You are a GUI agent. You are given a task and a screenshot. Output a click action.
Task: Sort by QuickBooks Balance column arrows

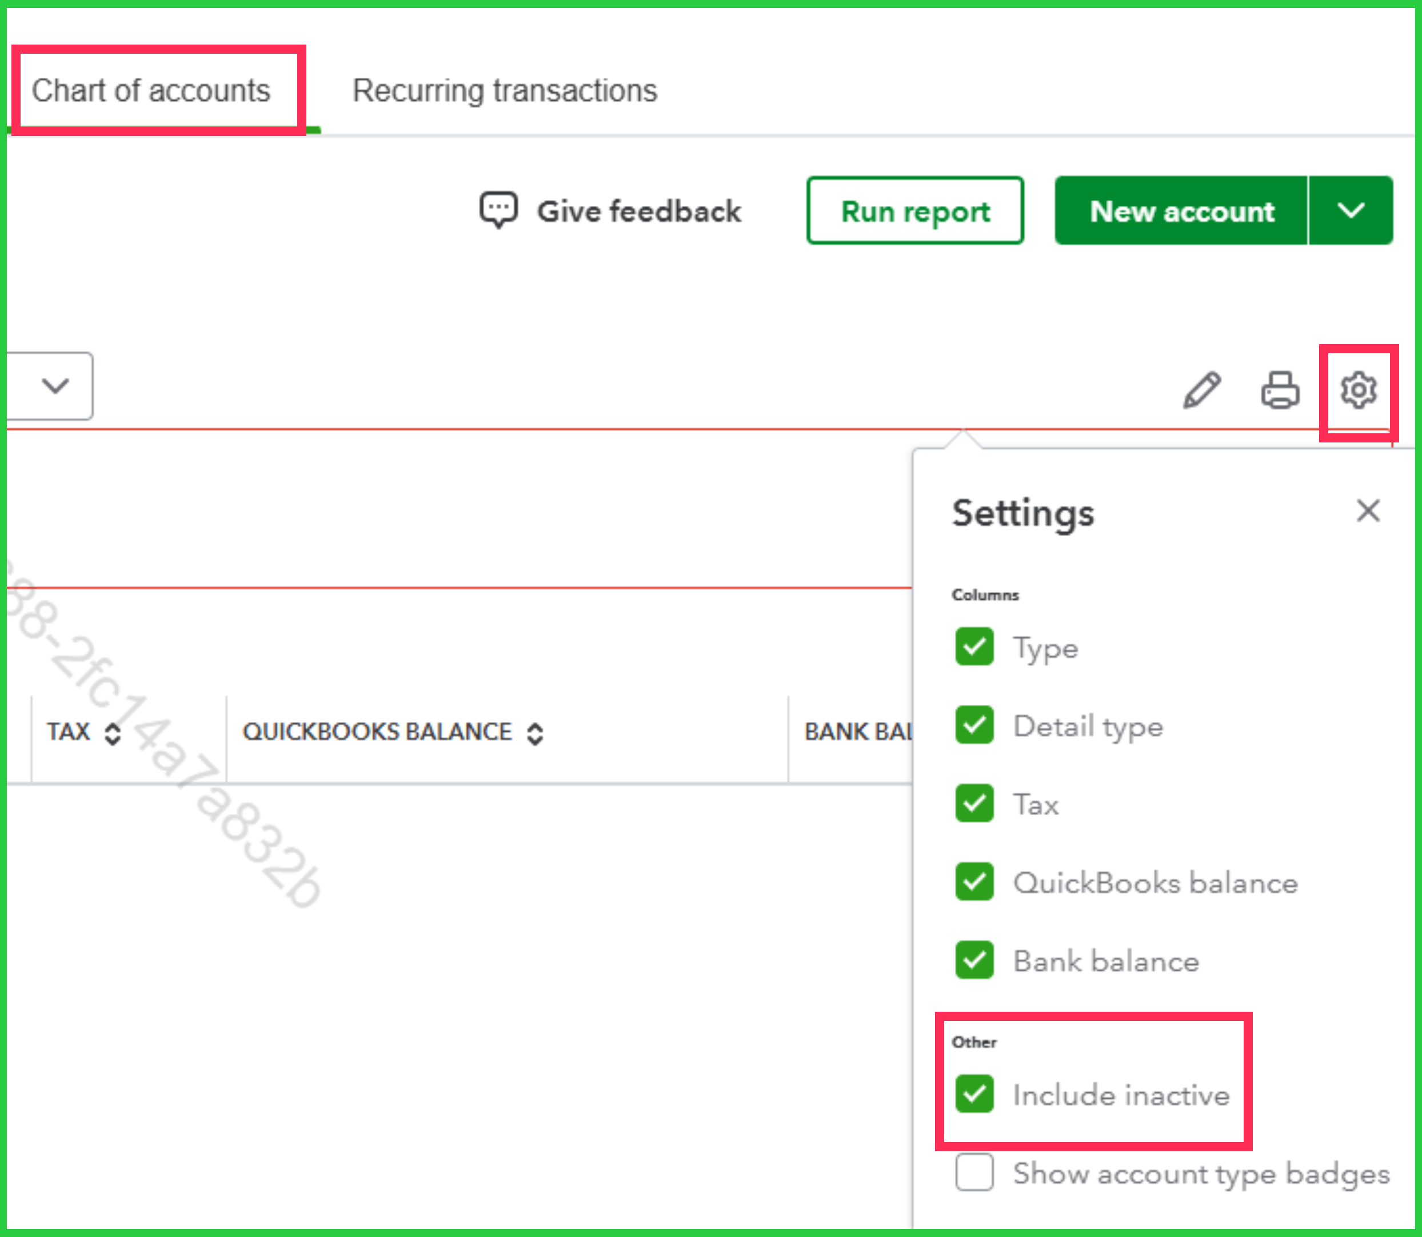tap(535, 733)
